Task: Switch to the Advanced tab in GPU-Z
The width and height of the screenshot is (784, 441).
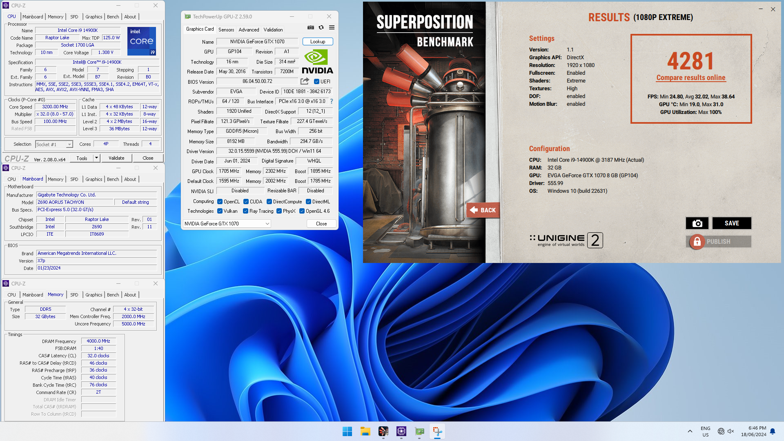Action: (x=249, y=30)
